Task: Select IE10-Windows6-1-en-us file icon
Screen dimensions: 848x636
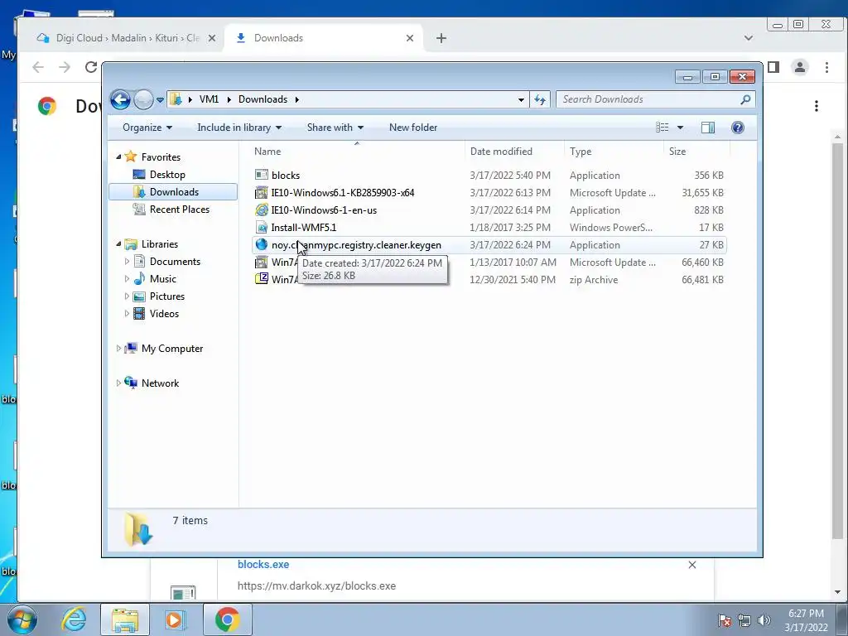Action: pos(262,210)
